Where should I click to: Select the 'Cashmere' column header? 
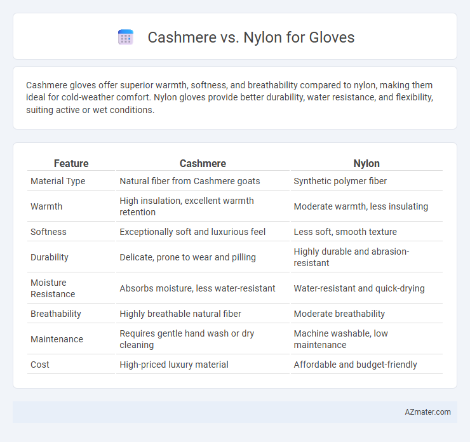(x=203, y=163)
